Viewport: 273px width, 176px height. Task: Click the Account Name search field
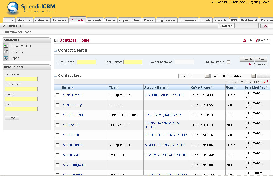point(184,62)
